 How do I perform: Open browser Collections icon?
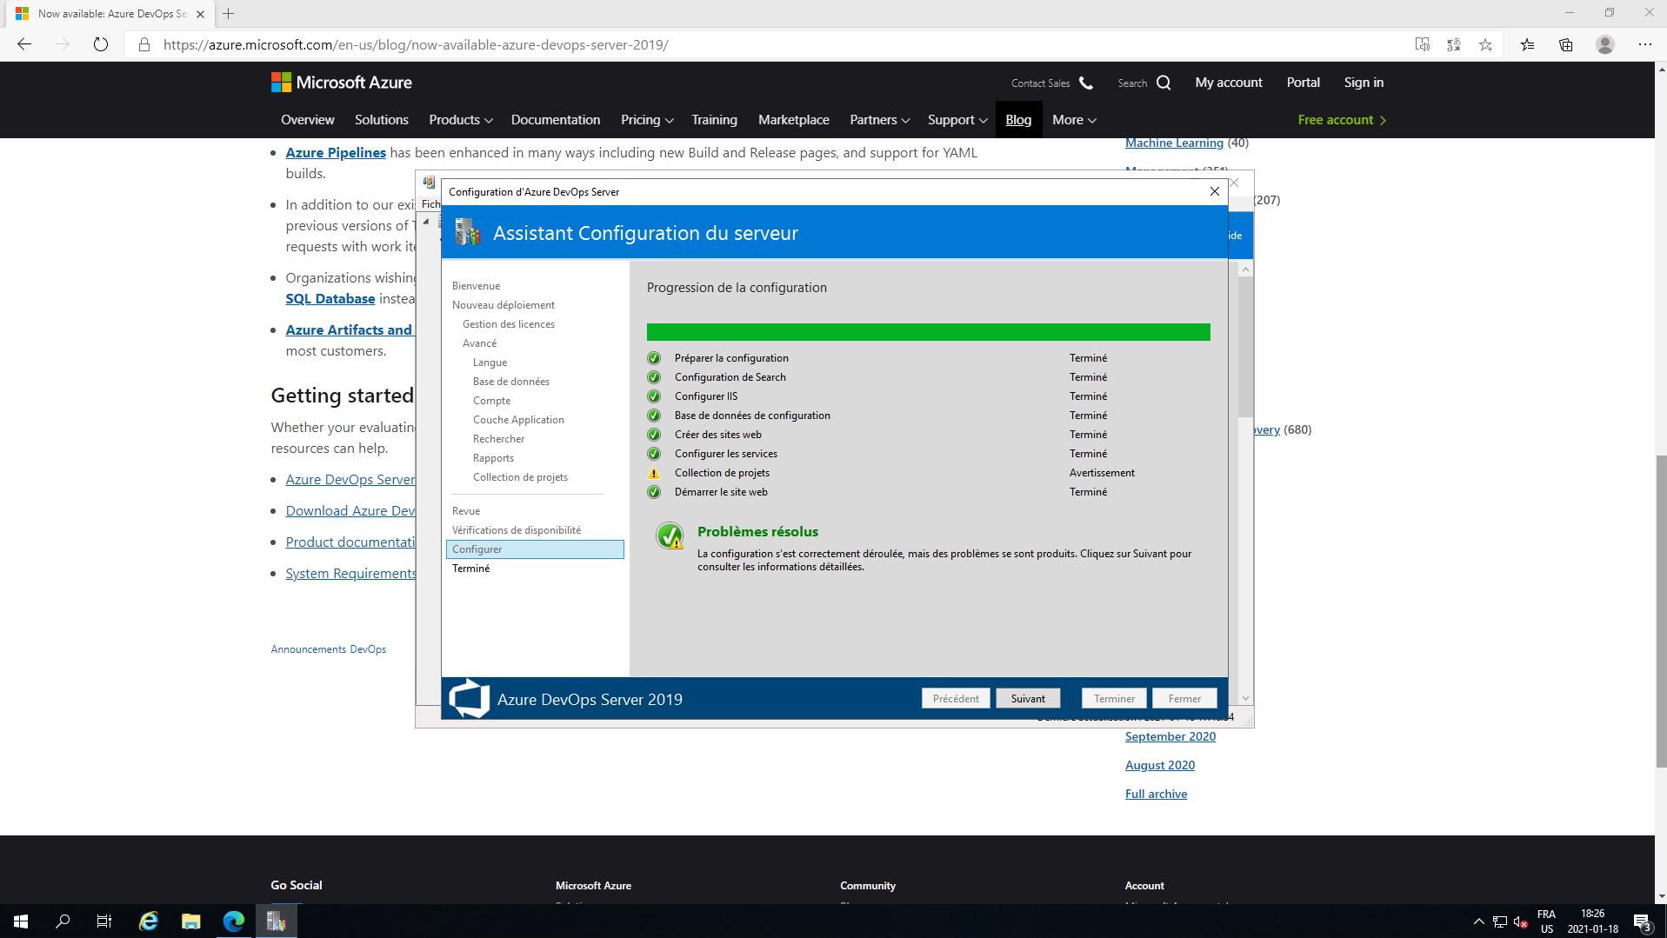point(1565,44)
